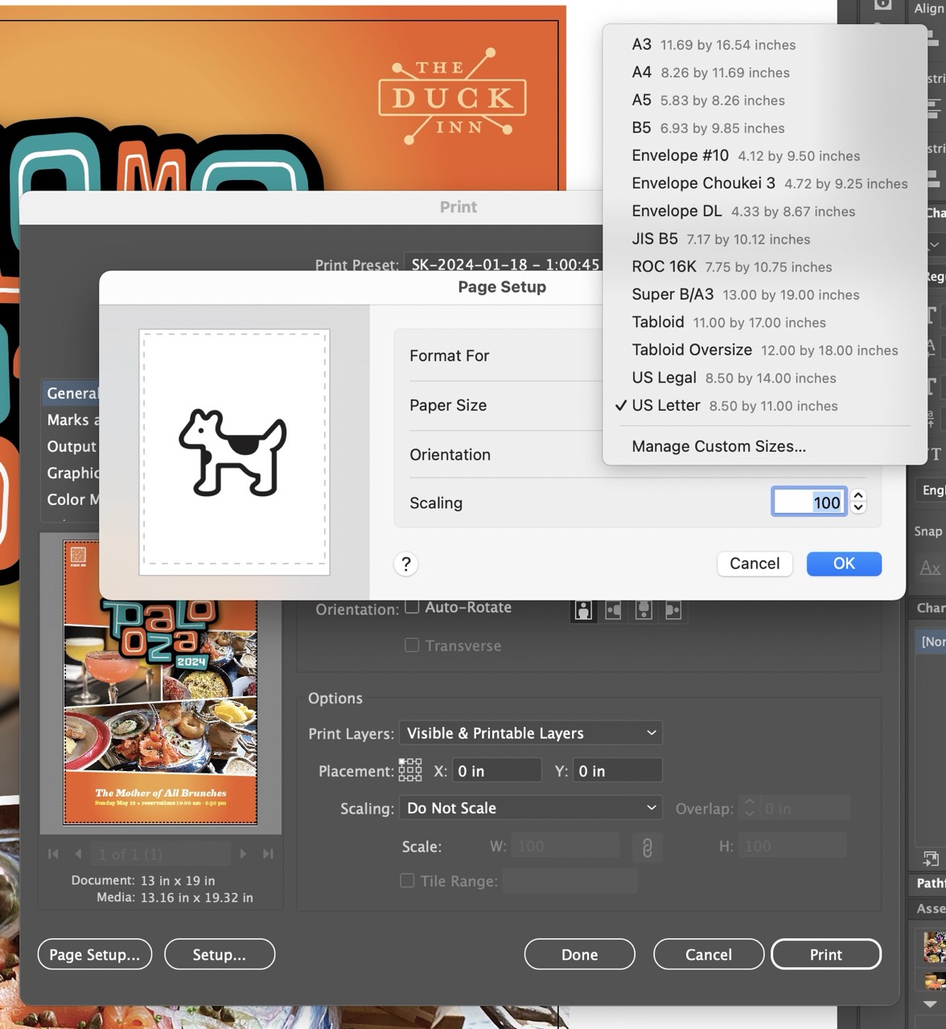Screen dimensions: 946x1029
Task: Open the Print Layers dropdown
Action: tap(530, 733)
